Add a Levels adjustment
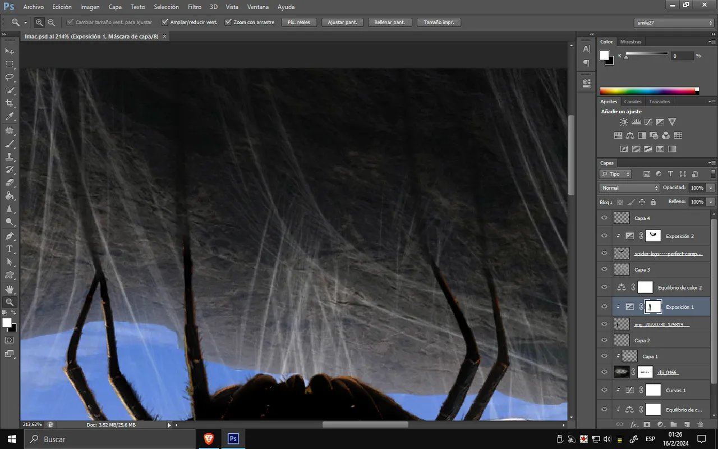The height and width of the screenshot is (449, 718). click(636, 122)
